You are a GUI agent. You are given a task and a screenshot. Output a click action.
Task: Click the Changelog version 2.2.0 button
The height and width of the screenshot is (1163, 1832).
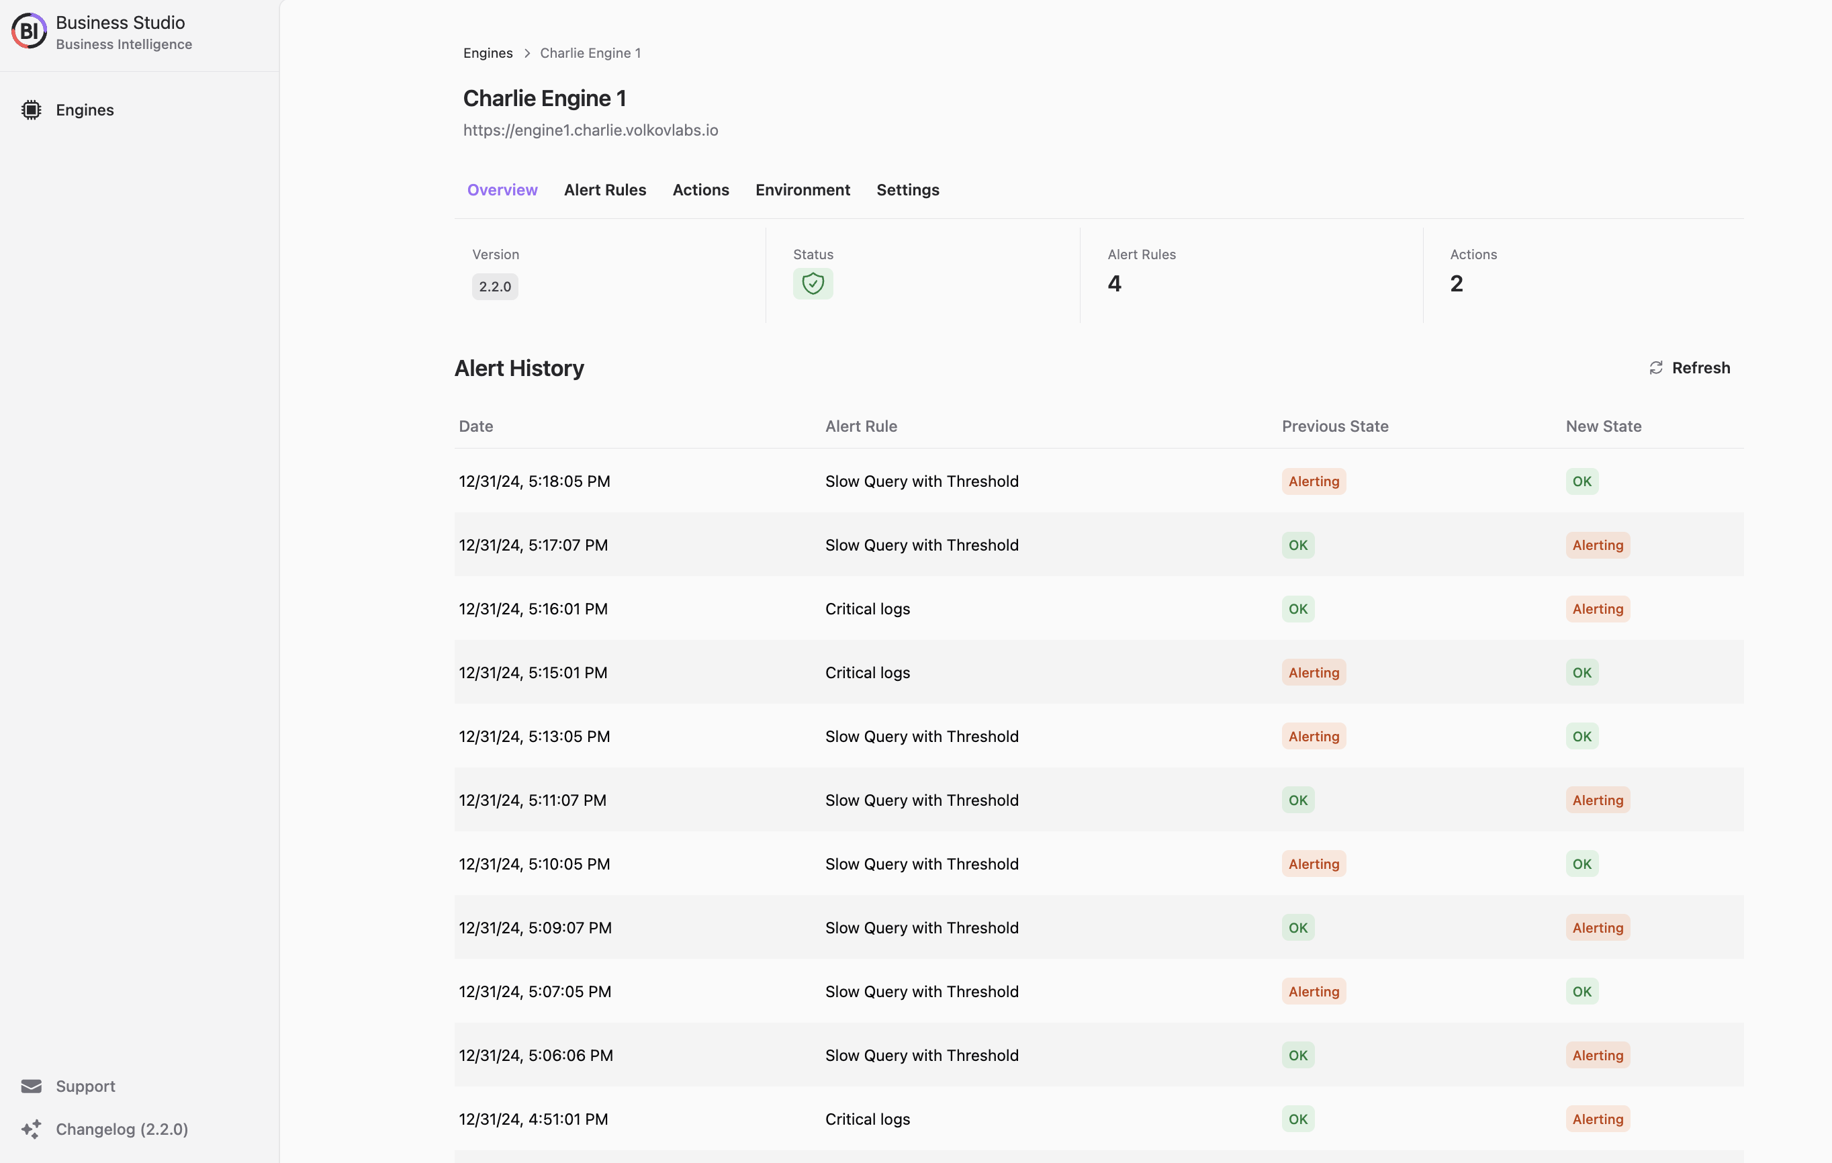122,1128
